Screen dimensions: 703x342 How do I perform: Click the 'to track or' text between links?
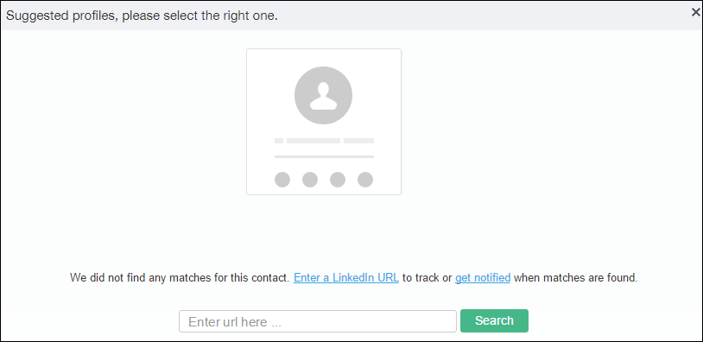coord(427,277)
